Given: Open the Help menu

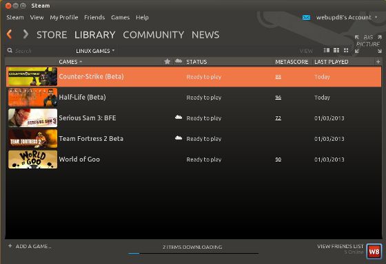Looking at the screenshot, I should [142, 17].
